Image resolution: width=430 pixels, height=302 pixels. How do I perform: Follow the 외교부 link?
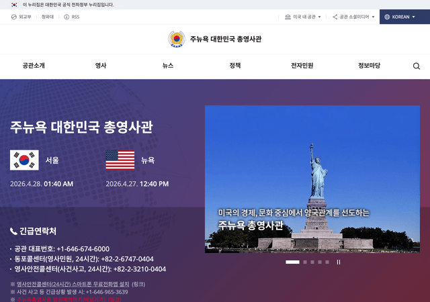click(25, 17)
